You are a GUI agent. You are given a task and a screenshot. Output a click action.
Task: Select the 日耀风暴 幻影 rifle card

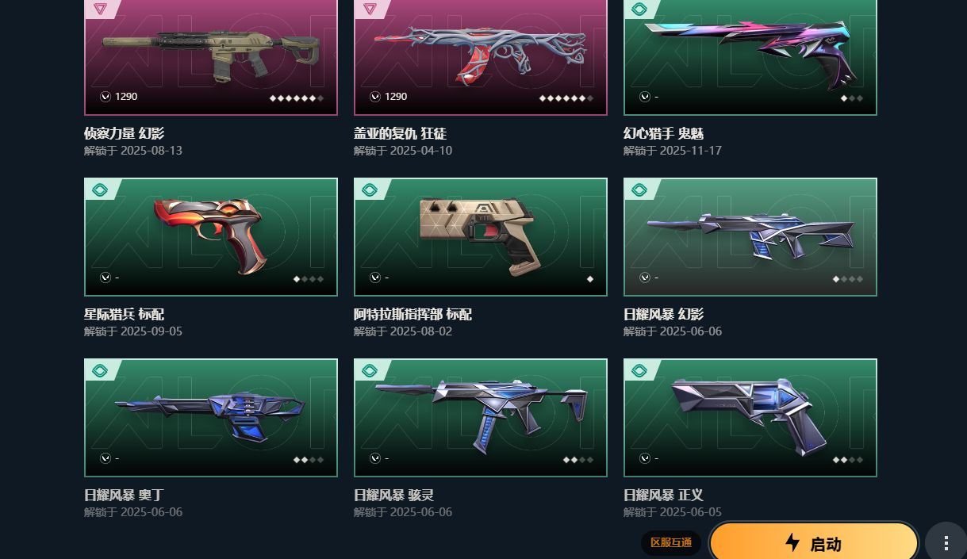tap(750, 237)
